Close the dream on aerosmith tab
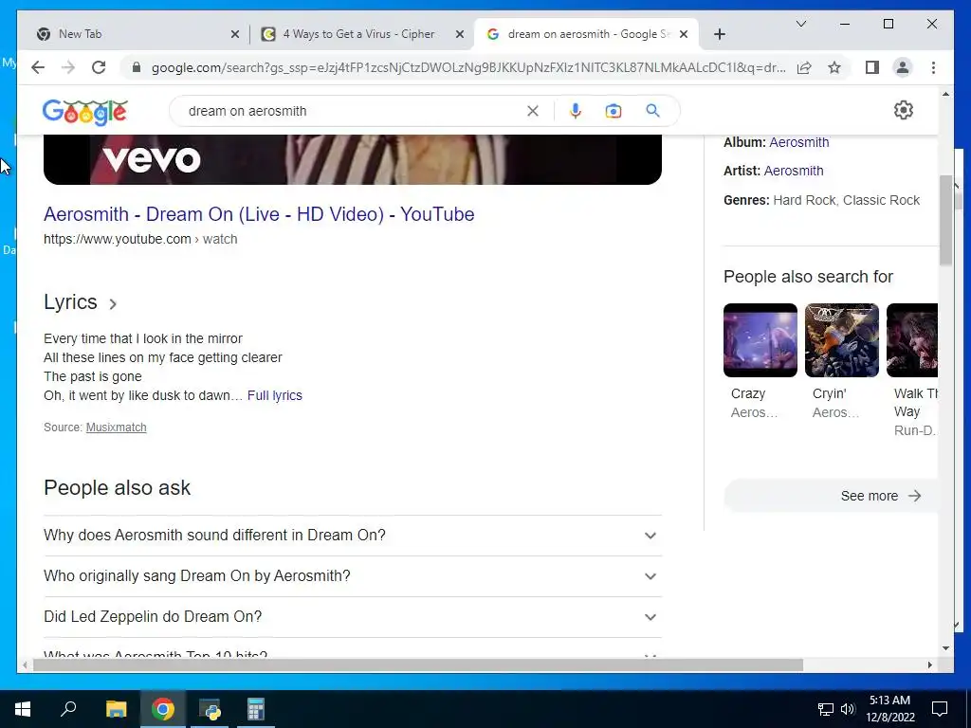This screenshot has height=728, width=971. pos(684,34)
